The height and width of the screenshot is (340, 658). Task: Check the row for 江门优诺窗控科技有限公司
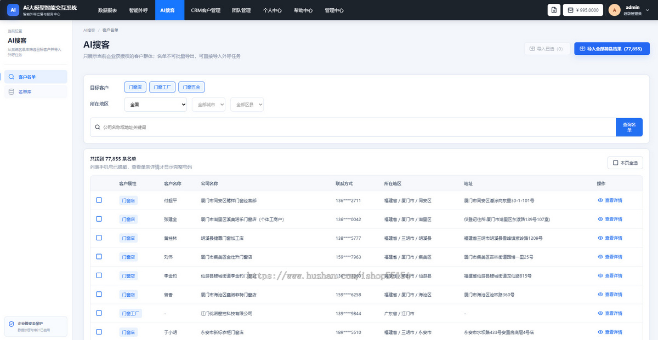pyautogui.click(x=99, y=313)
